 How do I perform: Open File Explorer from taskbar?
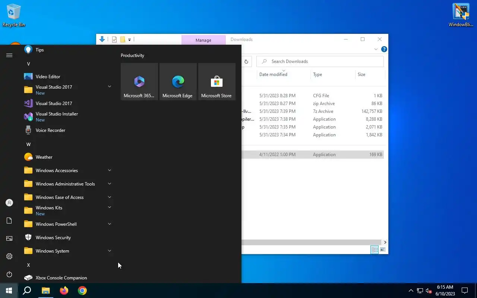[45, 291]
